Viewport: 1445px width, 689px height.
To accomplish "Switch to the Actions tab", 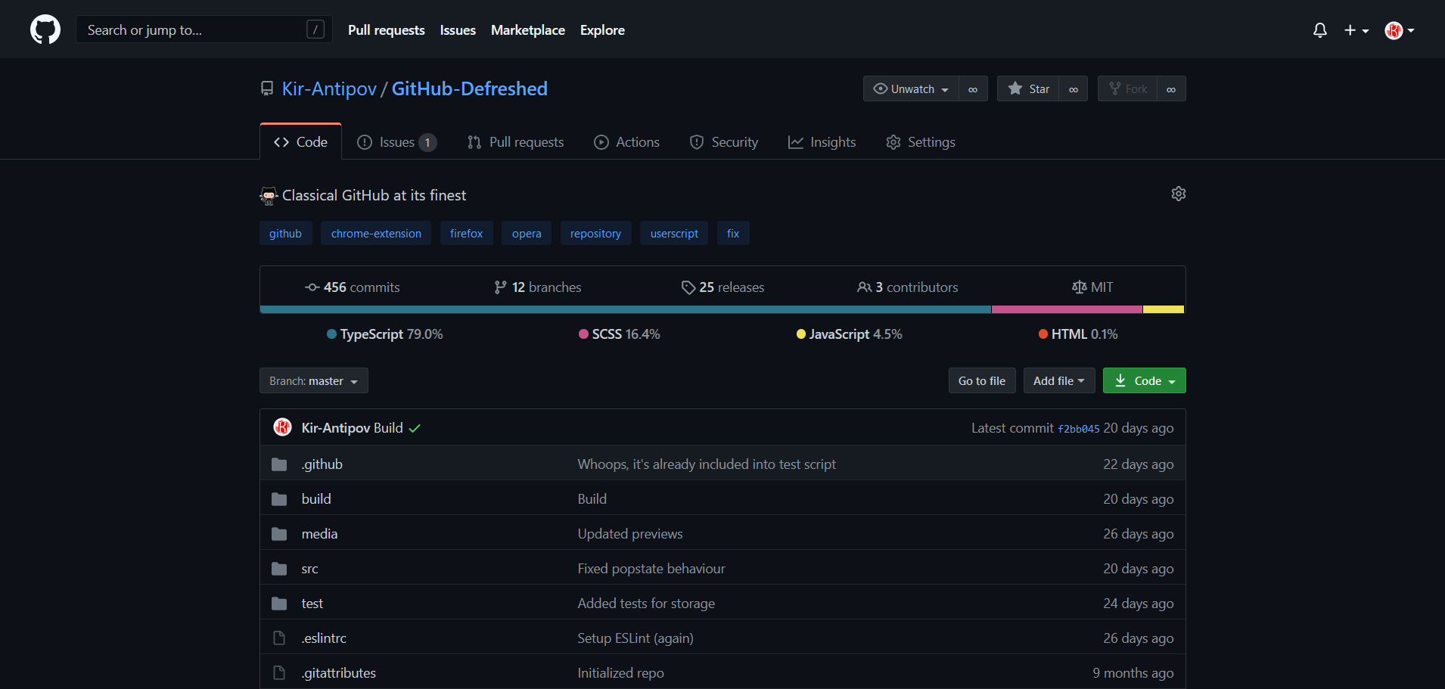I will coord(626,142).
